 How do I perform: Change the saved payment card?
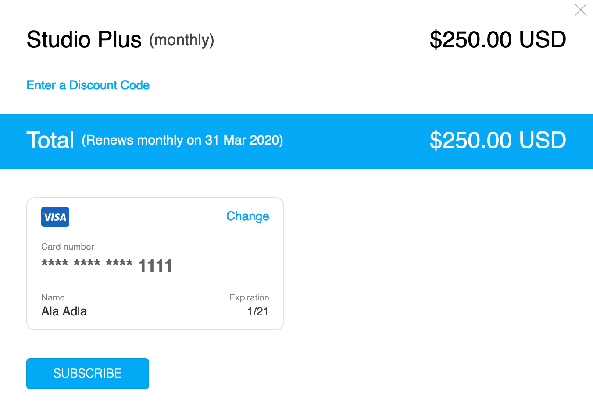[248, 216]
